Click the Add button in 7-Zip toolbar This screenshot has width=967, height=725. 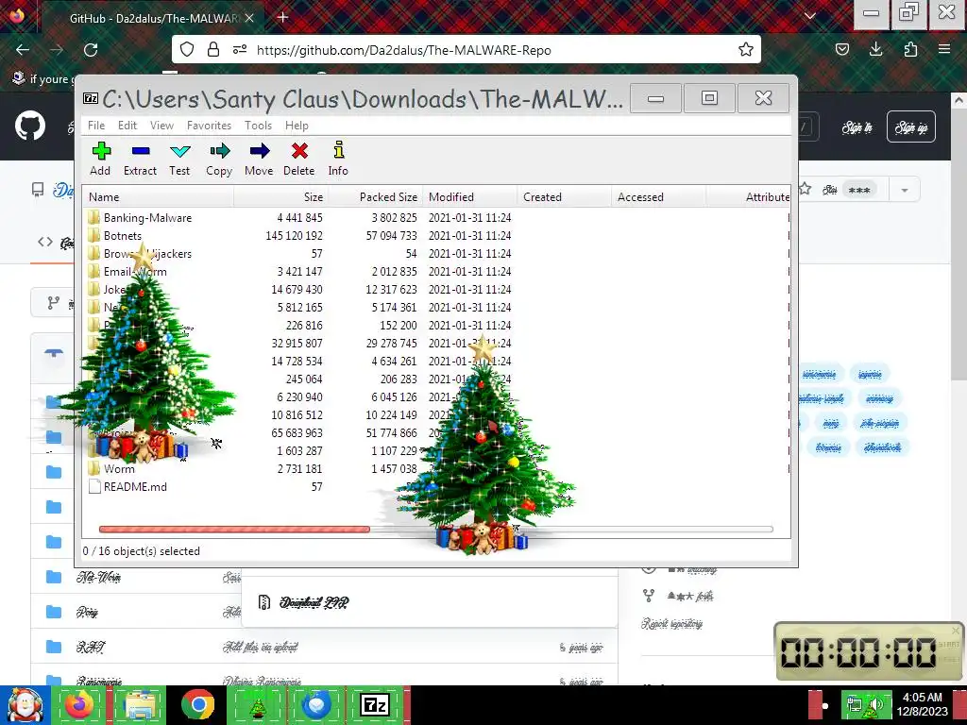(100, 159)
